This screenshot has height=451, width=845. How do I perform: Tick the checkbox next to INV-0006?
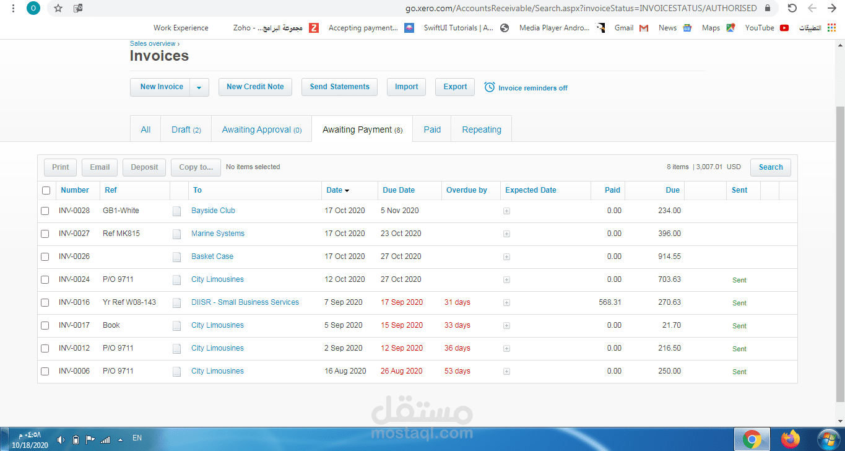tap(45, 371)
